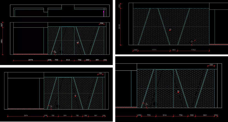
Task: Click the 336 dimension in bottom-left drawing
Action: (100, 73)
